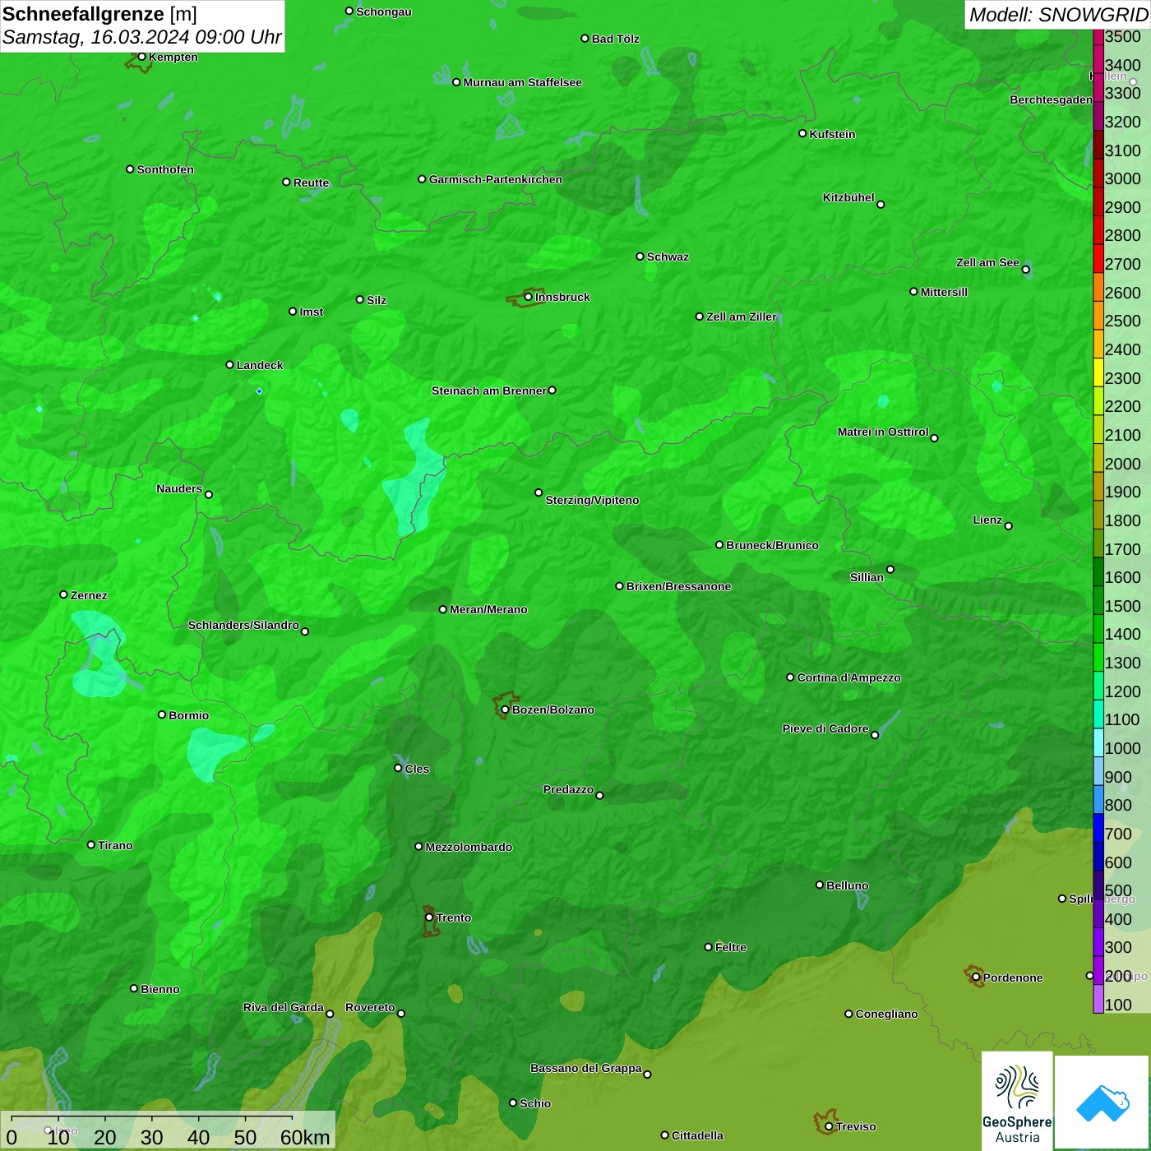
Task: Click the Steinach am Brenner label
Action: point(489,391)
